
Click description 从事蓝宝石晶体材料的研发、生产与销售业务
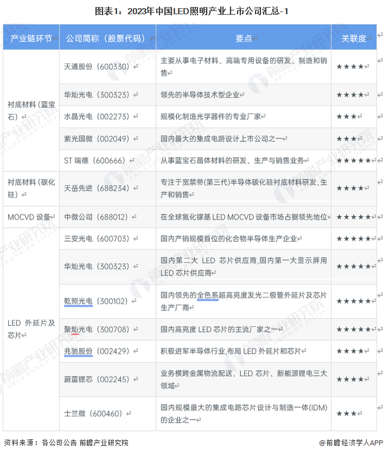pyautogui.click(x=233, y=160)
